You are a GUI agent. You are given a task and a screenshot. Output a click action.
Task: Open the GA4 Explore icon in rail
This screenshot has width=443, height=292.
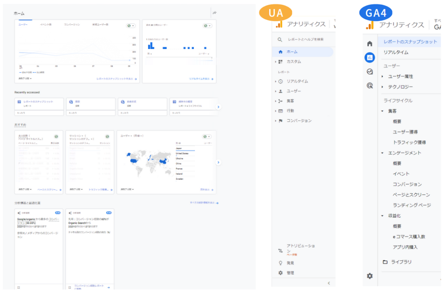pyautogui.click(x=370, y=72)
